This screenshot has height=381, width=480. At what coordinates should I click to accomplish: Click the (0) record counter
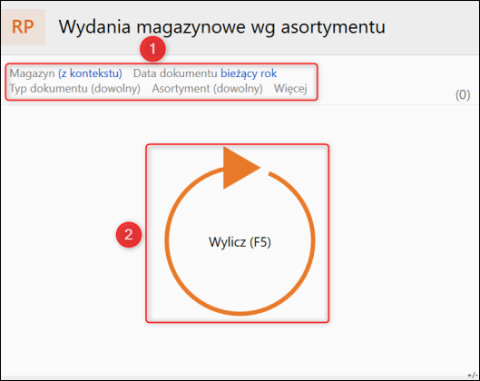(x=463, y=95)
